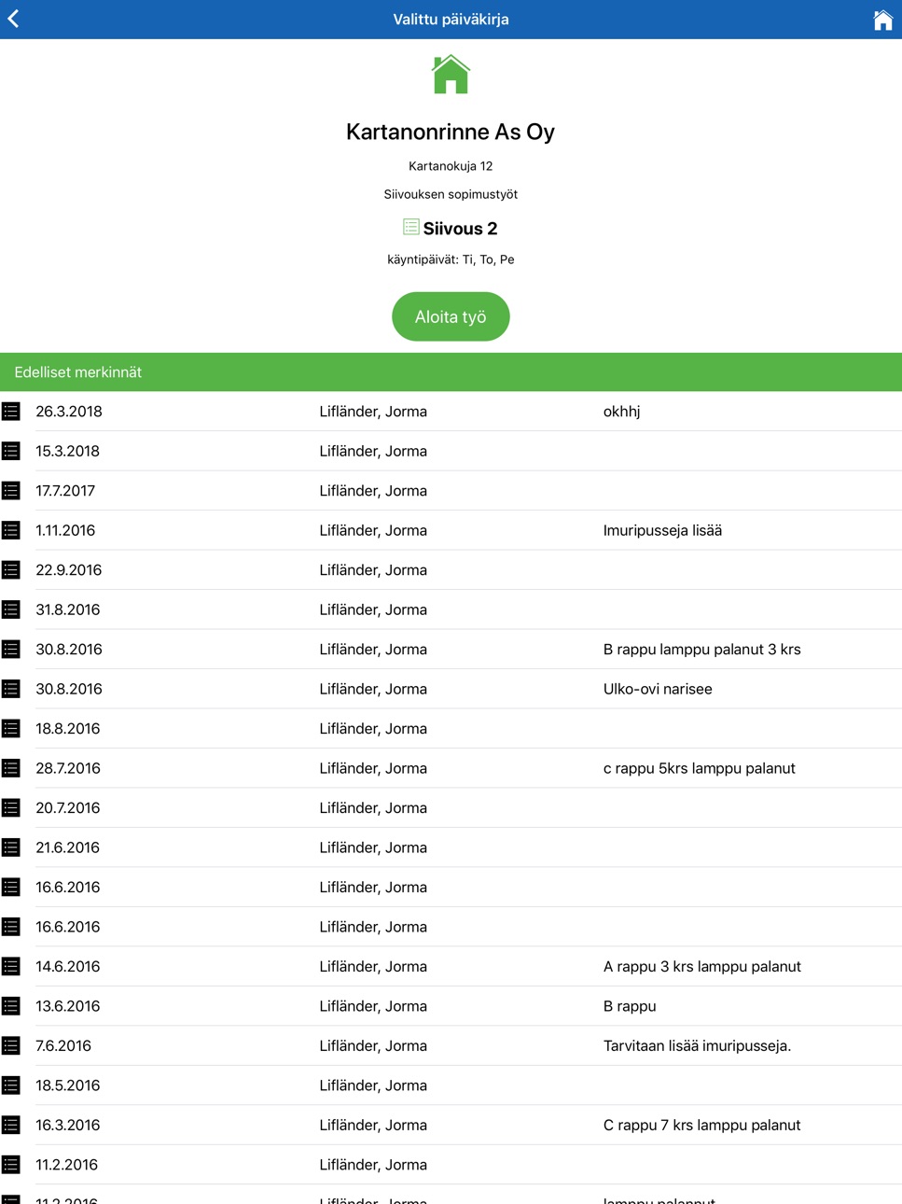Open list icon for entry 13.6.2016
This screenshot has height=1204, width=902.
(11, 1006)
